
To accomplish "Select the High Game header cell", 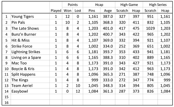I will click(129, 5).
